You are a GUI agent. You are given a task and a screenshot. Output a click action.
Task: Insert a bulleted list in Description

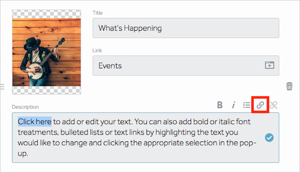tap(246, 105)
